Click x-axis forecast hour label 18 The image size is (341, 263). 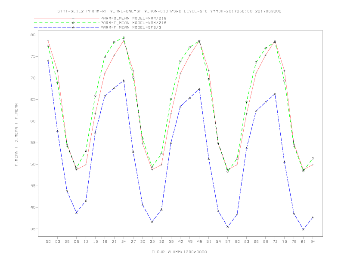click(x=105, y=242)
